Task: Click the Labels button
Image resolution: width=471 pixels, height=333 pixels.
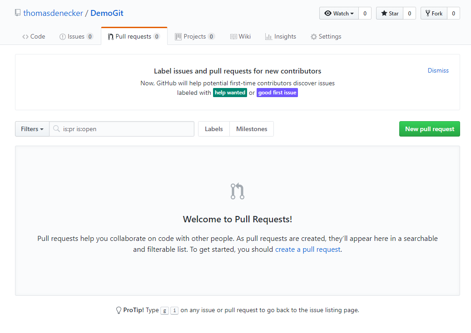Action: pyautogui.click(x=214, y=129)
